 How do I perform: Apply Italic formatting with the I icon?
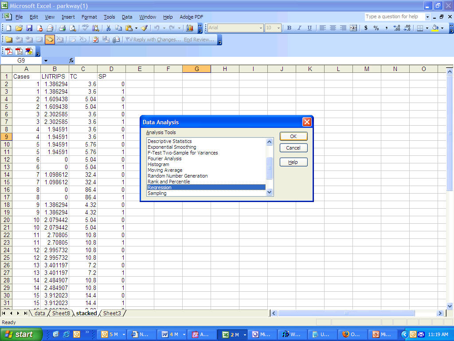299,28
